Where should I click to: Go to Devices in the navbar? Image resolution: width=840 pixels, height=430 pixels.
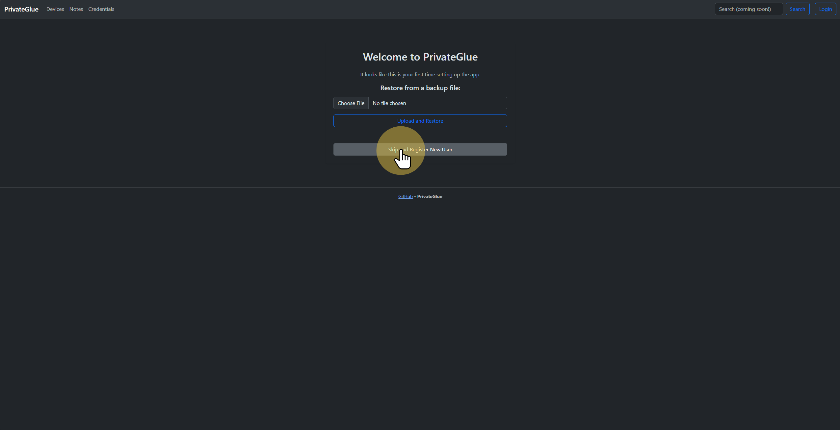(x=55, y=9)
